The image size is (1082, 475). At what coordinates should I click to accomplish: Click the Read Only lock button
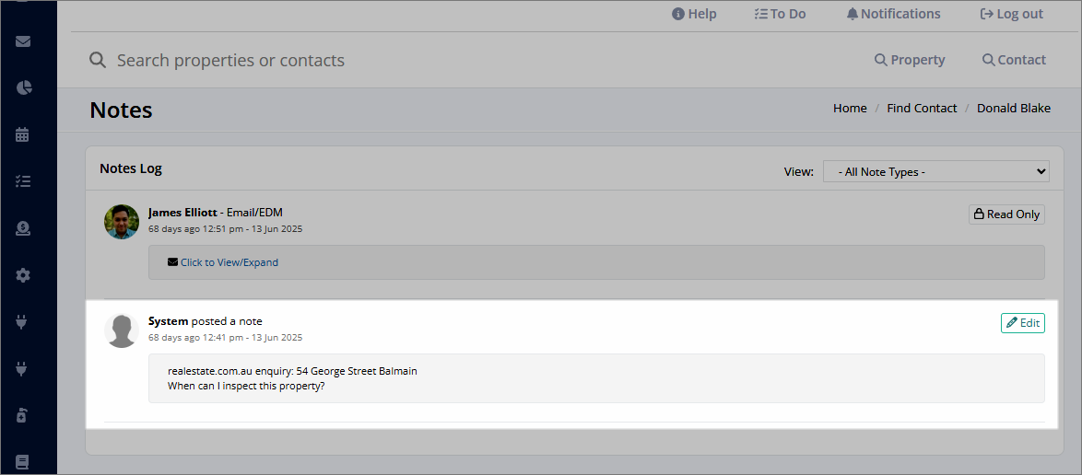[x=1006, y=214]
